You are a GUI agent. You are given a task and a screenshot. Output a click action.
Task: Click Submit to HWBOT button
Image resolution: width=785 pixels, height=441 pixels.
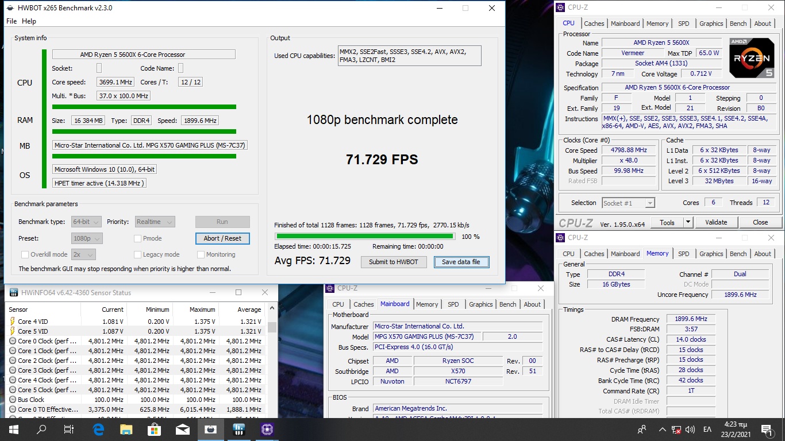(394, 262)
